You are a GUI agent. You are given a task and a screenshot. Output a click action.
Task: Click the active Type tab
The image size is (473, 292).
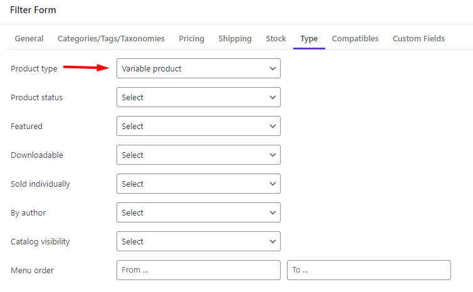point(309,39)
